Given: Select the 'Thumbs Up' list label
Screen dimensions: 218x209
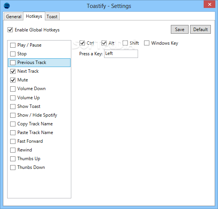Looking at the screenshot, I should click(x=29, y=159).
